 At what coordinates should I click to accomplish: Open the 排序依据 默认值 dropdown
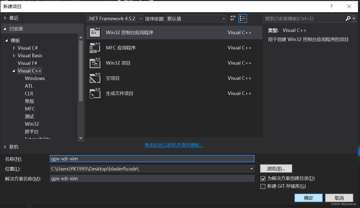(x=196, y=18)
